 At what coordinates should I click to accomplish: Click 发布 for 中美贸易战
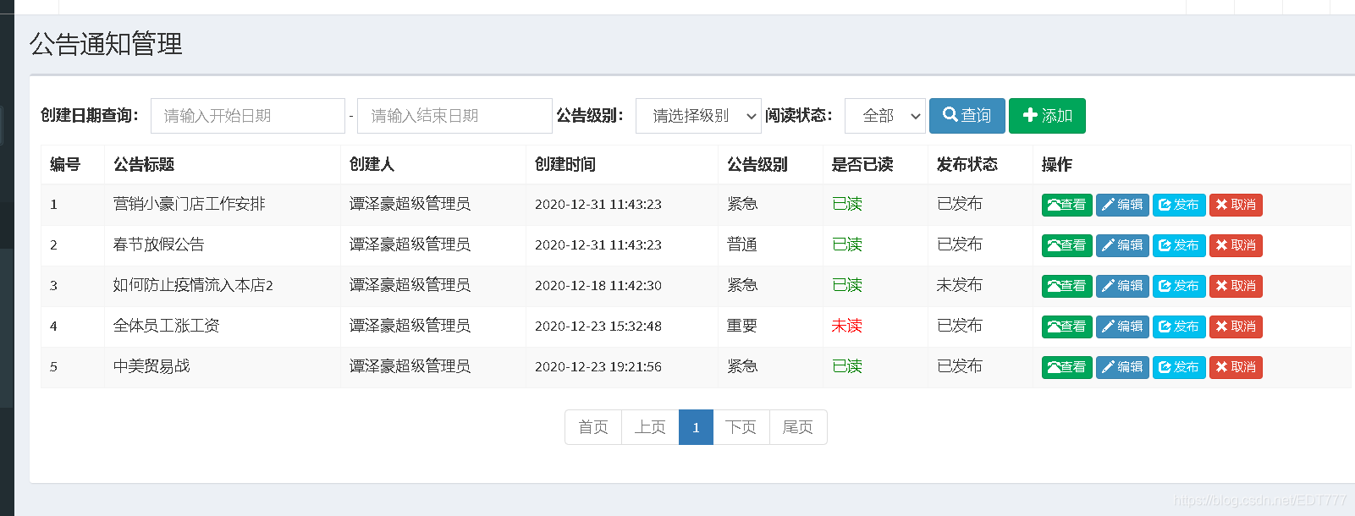1179,367
